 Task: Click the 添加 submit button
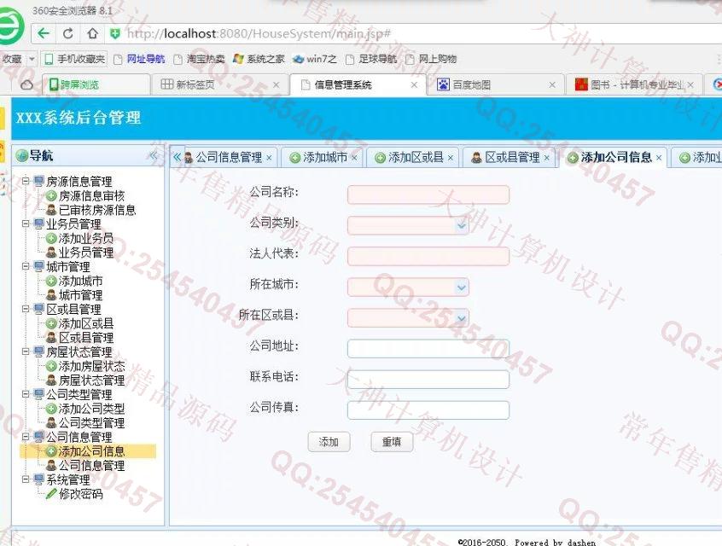click(329, 442)
